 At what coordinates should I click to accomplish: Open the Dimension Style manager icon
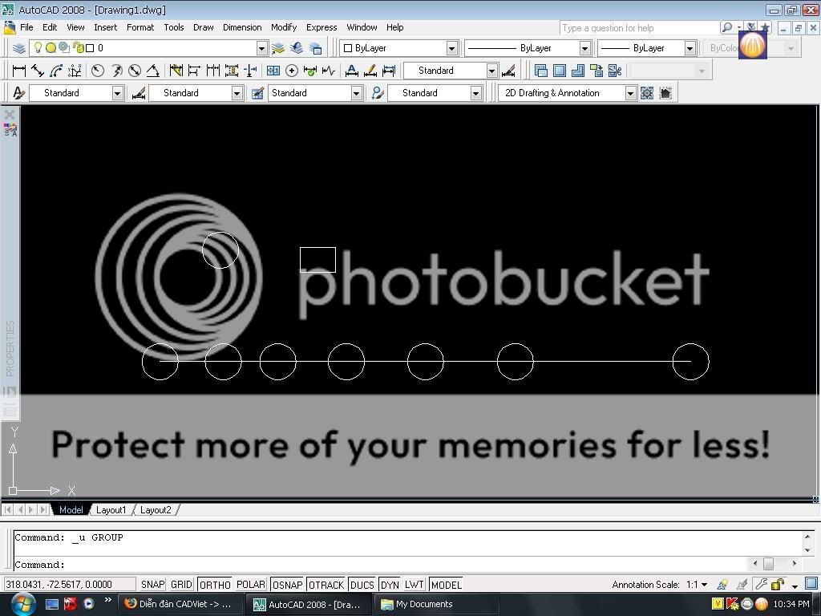[508, 71]
